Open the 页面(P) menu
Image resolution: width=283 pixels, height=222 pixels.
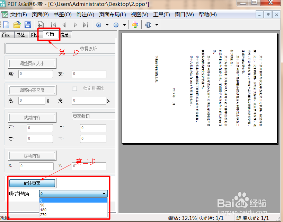pyautogui.click(x=40, y=15)
